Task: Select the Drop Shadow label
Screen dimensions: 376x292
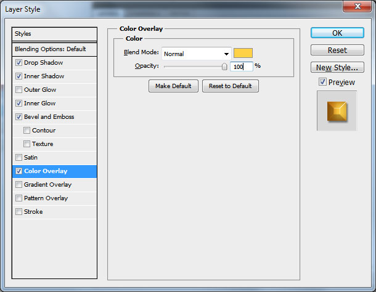Action: (43, 63)
